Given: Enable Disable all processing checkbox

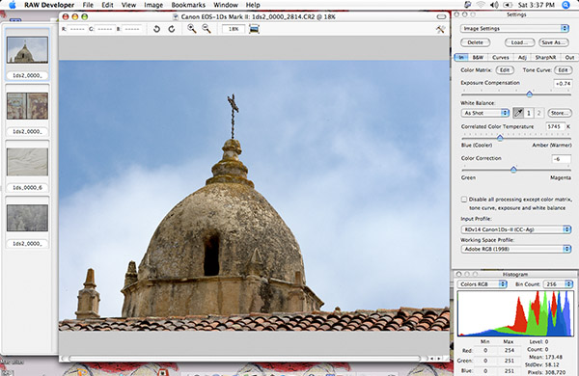Looking at the screenshot, I should click(464, 200).
